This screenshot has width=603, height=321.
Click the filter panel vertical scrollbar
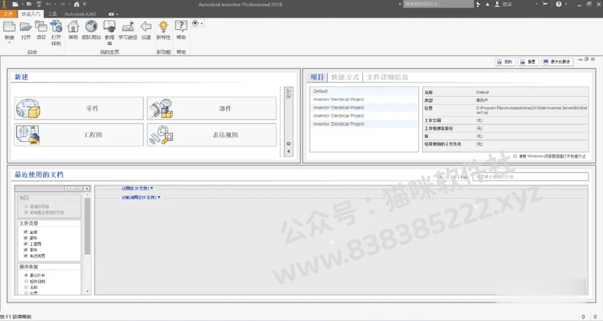[x=88, y=226]
